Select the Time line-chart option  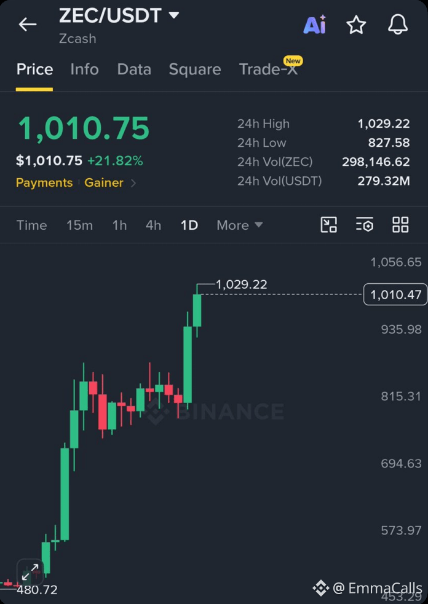coord(31,225)
